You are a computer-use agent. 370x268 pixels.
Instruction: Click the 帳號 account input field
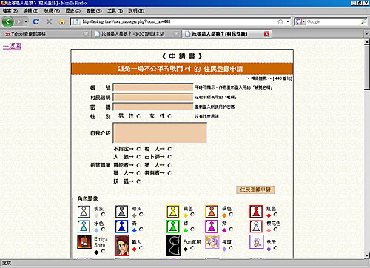[x=153, y=87]
